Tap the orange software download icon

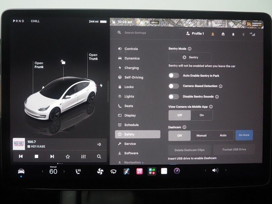pos(213,34)
